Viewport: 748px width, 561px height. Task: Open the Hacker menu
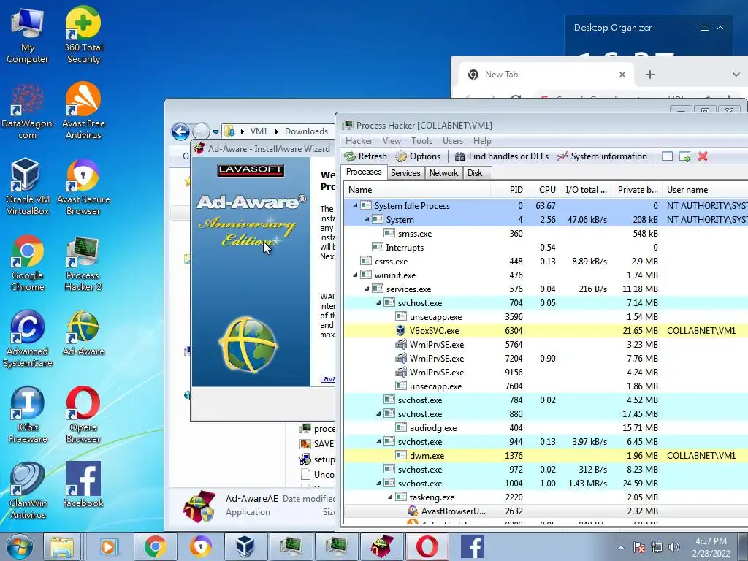point(359,141)
